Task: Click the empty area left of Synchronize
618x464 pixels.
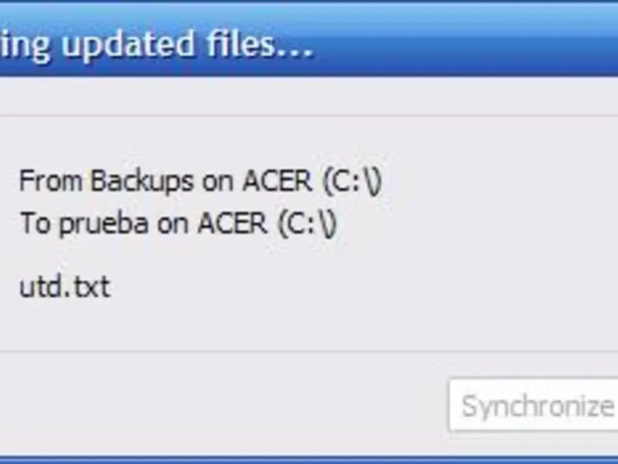Action: [x=232, y=405]
